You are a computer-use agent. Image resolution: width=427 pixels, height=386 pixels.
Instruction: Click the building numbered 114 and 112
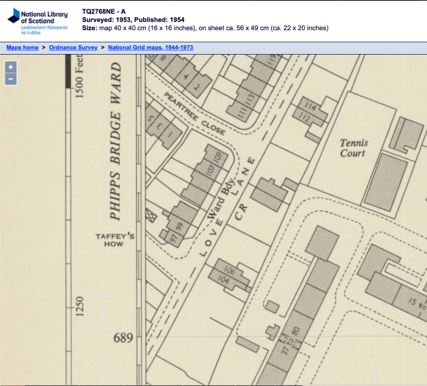point(309,113)
